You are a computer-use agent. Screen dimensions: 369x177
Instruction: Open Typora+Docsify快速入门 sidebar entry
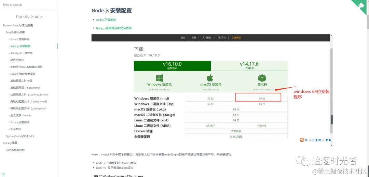click(x=20, y=136)
